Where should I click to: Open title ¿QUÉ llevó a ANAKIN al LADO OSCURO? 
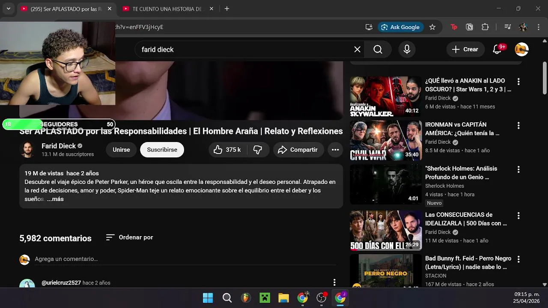468,85
